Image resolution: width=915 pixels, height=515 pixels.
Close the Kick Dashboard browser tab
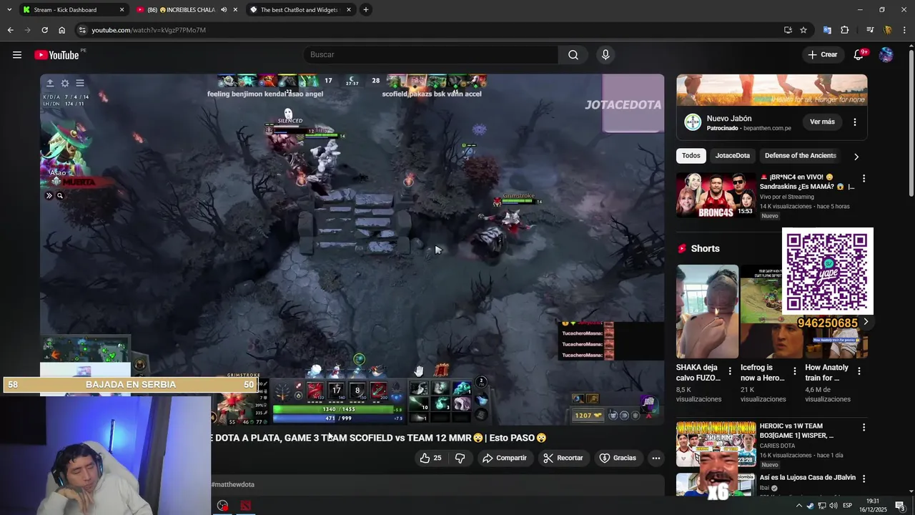[122, 9]
